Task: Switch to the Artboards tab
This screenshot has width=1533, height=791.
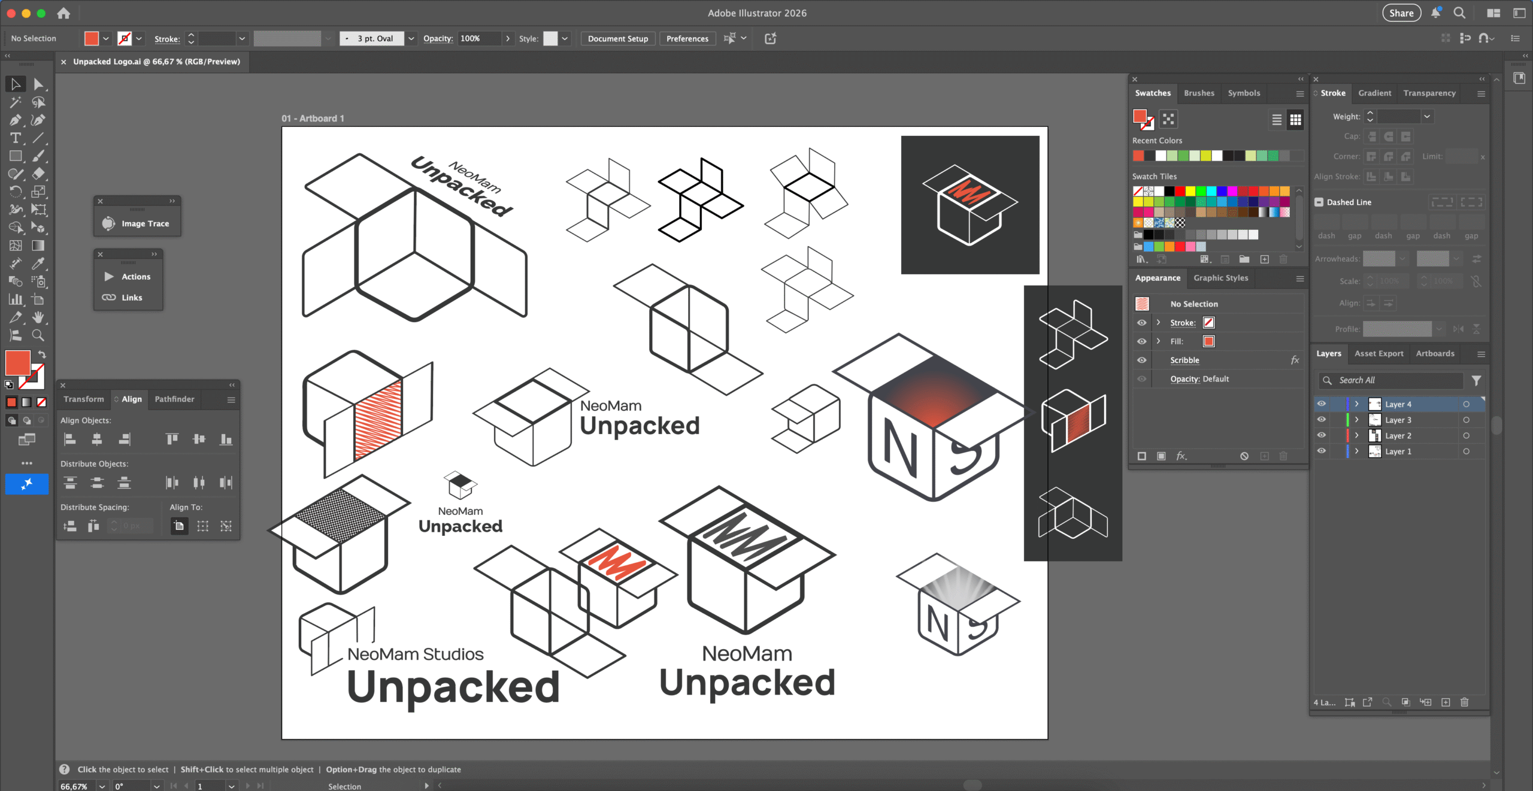Action: tap(1435, 354)
